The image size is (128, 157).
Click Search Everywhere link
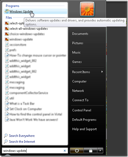point(22,136)
